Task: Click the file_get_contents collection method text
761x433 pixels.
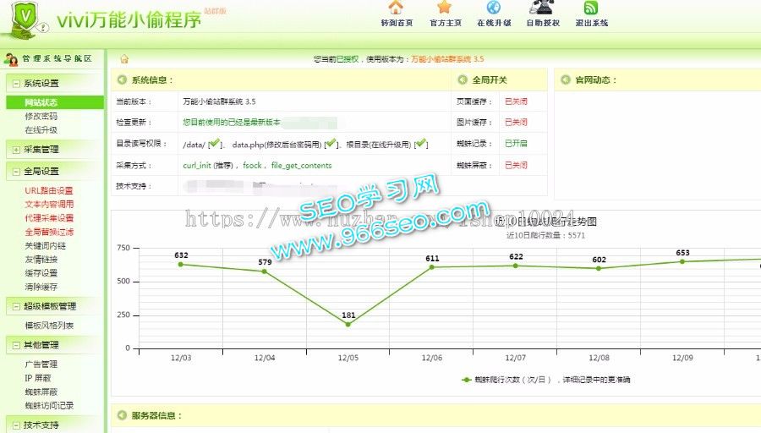Action: point(301,166)
